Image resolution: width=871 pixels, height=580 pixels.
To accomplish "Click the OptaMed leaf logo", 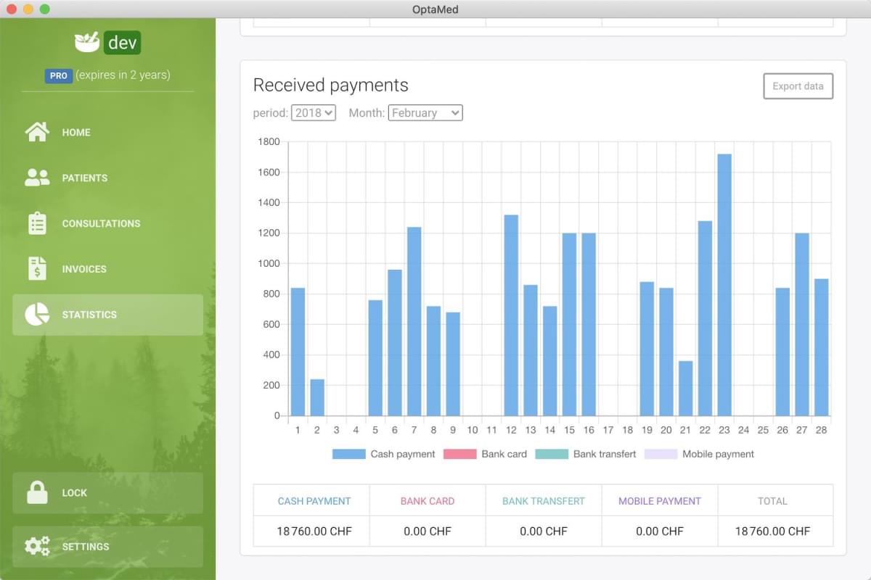I will [86, 41].
